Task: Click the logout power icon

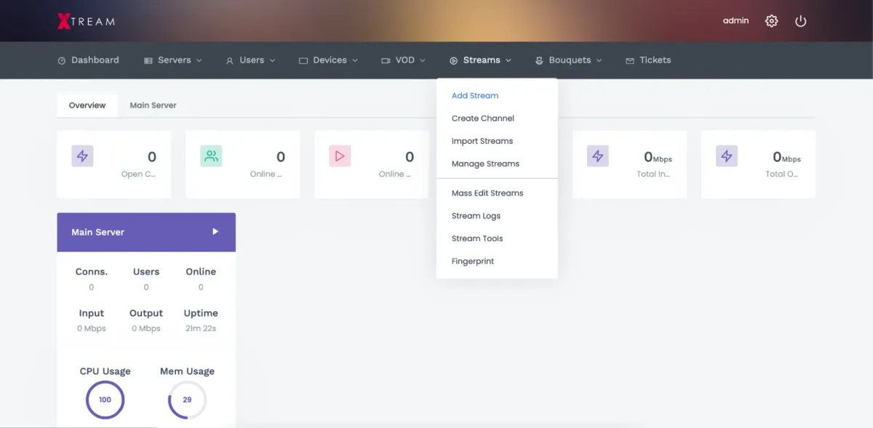Action: tap(801, 20)
